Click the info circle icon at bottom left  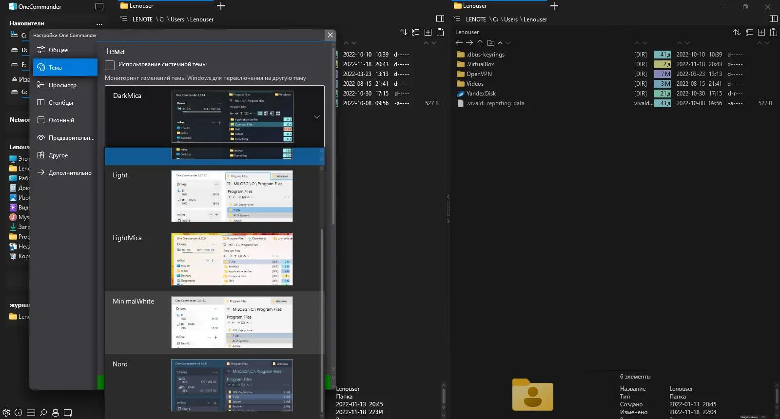18,413
